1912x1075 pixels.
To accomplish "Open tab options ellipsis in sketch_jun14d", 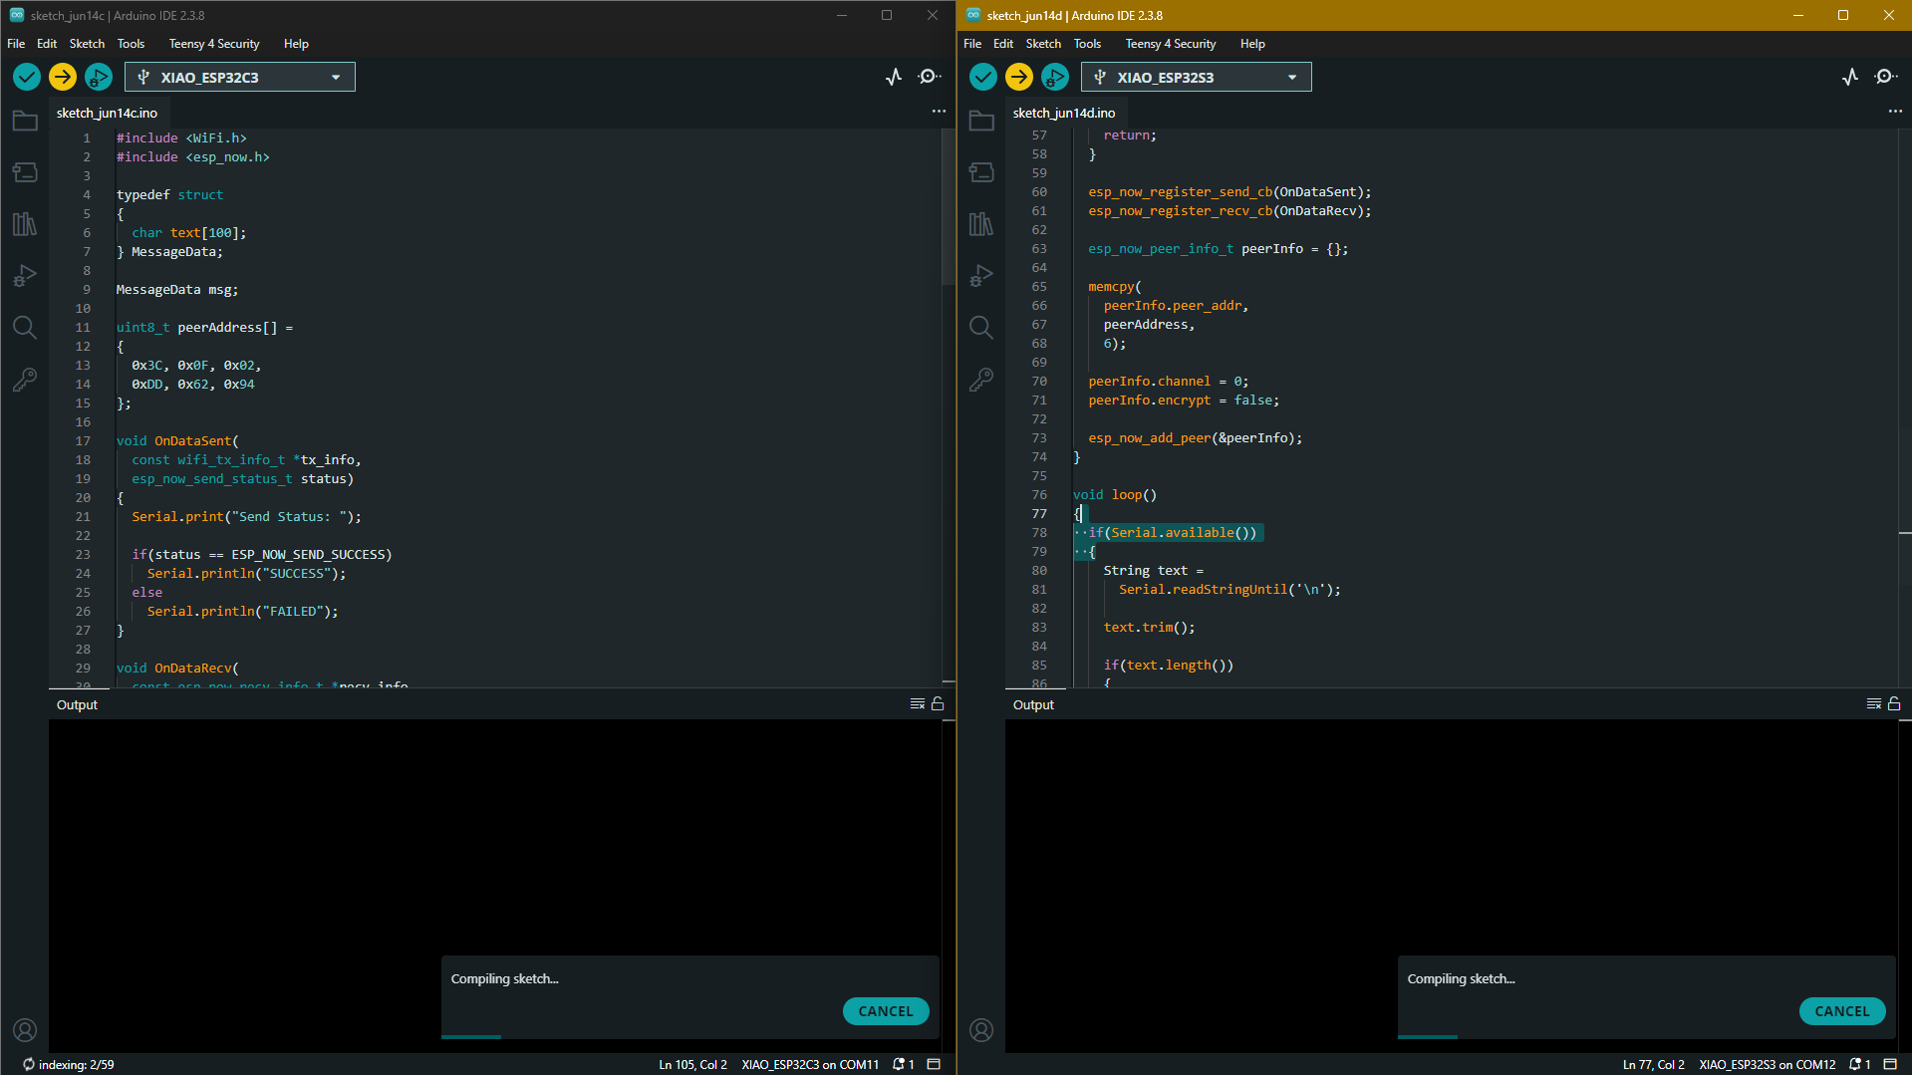I will coord(1895,112).
